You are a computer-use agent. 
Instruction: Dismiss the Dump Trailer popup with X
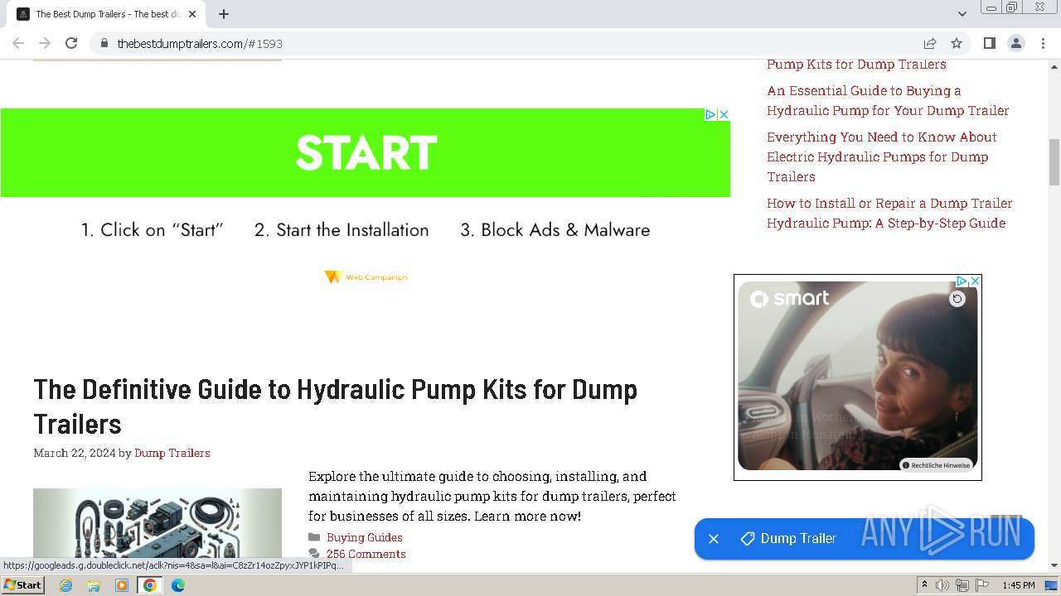click(x=714, y=539)
